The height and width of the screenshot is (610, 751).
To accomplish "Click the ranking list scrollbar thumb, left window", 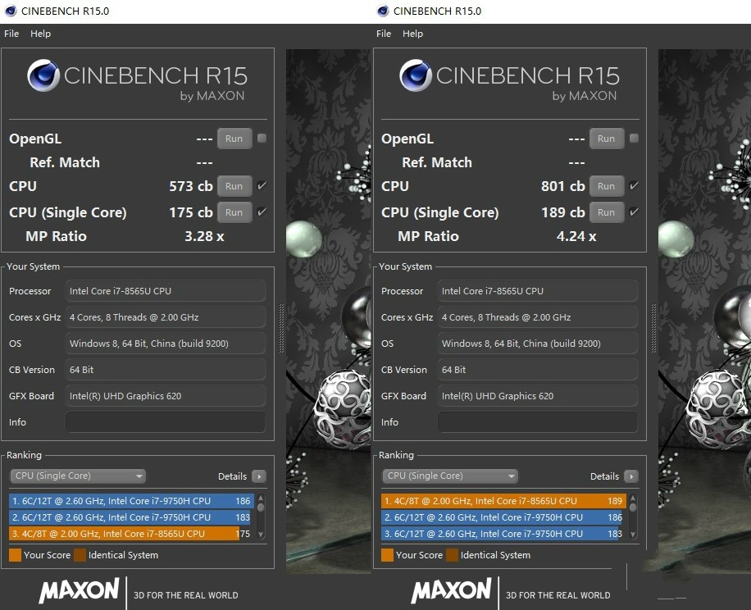I will pyautogui.click(x=261, y=507).
